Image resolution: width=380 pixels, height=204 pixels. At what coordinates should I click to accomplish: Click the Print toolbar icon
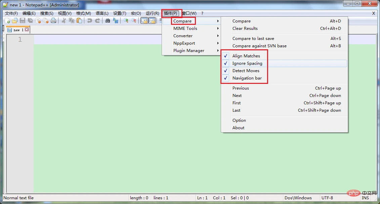click(x=53, y=21)
